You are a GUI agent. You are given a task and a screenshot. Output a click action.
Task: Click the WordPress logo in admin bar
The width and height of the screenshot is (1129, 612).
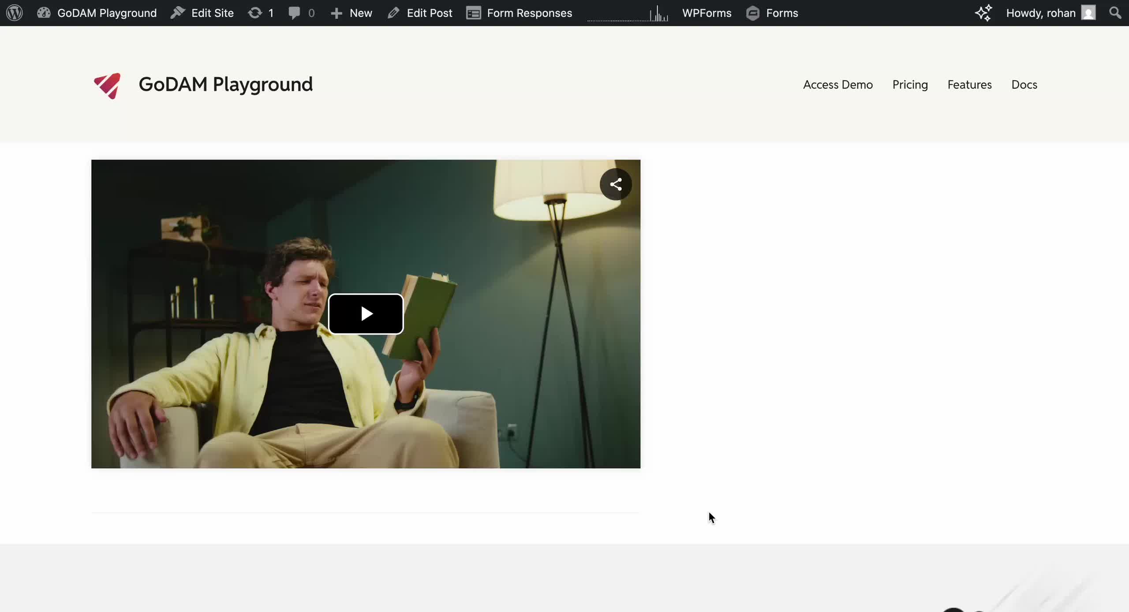click(14, 13)
